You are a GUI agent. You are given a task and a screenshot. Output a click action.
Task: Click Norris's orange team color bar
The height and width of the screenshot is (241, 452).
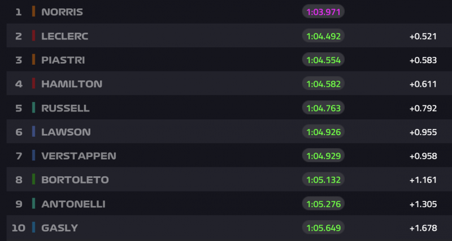[x=34, y=11]
